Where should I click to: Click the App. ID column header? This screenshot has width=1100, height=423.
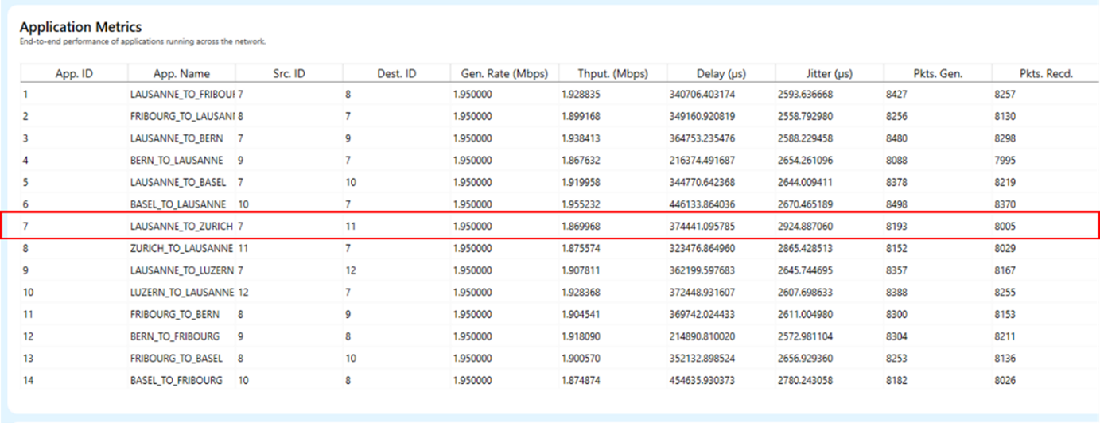coord(74,73)
